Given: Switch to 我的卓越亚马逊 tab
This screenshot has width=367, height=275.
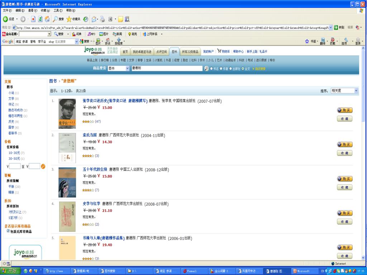Looking at the screenshot, I should (x=142, y=52).
